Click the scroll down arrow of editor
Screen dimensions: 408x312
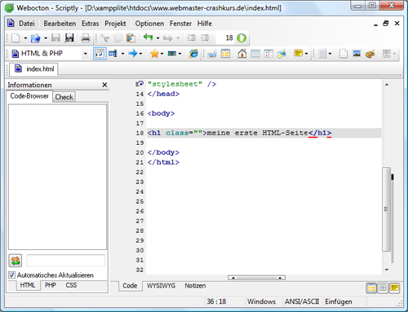pyautogui.click(x=387, y=270)
